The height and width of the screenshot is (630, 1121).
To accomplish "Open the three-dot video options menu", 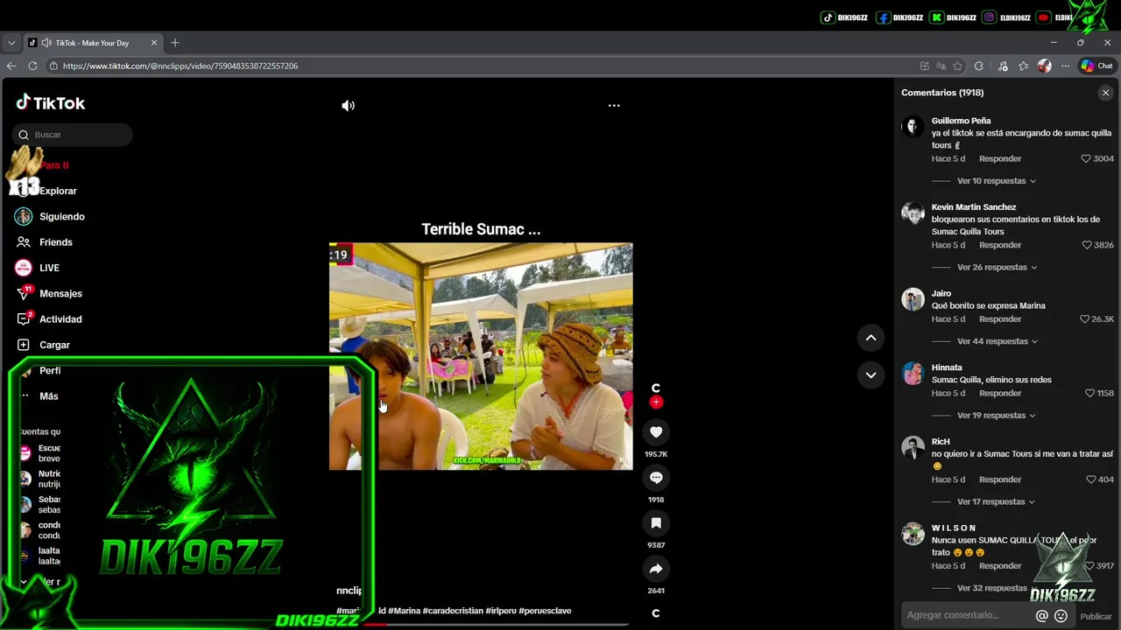I will pyautogui.click(x=614, y=106).
